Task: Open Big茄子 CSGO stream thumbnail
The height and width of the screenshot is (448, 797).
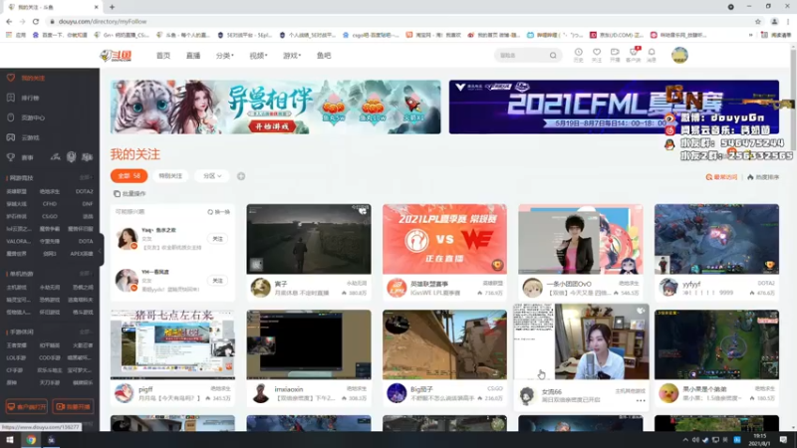Action: click(444, 344)
